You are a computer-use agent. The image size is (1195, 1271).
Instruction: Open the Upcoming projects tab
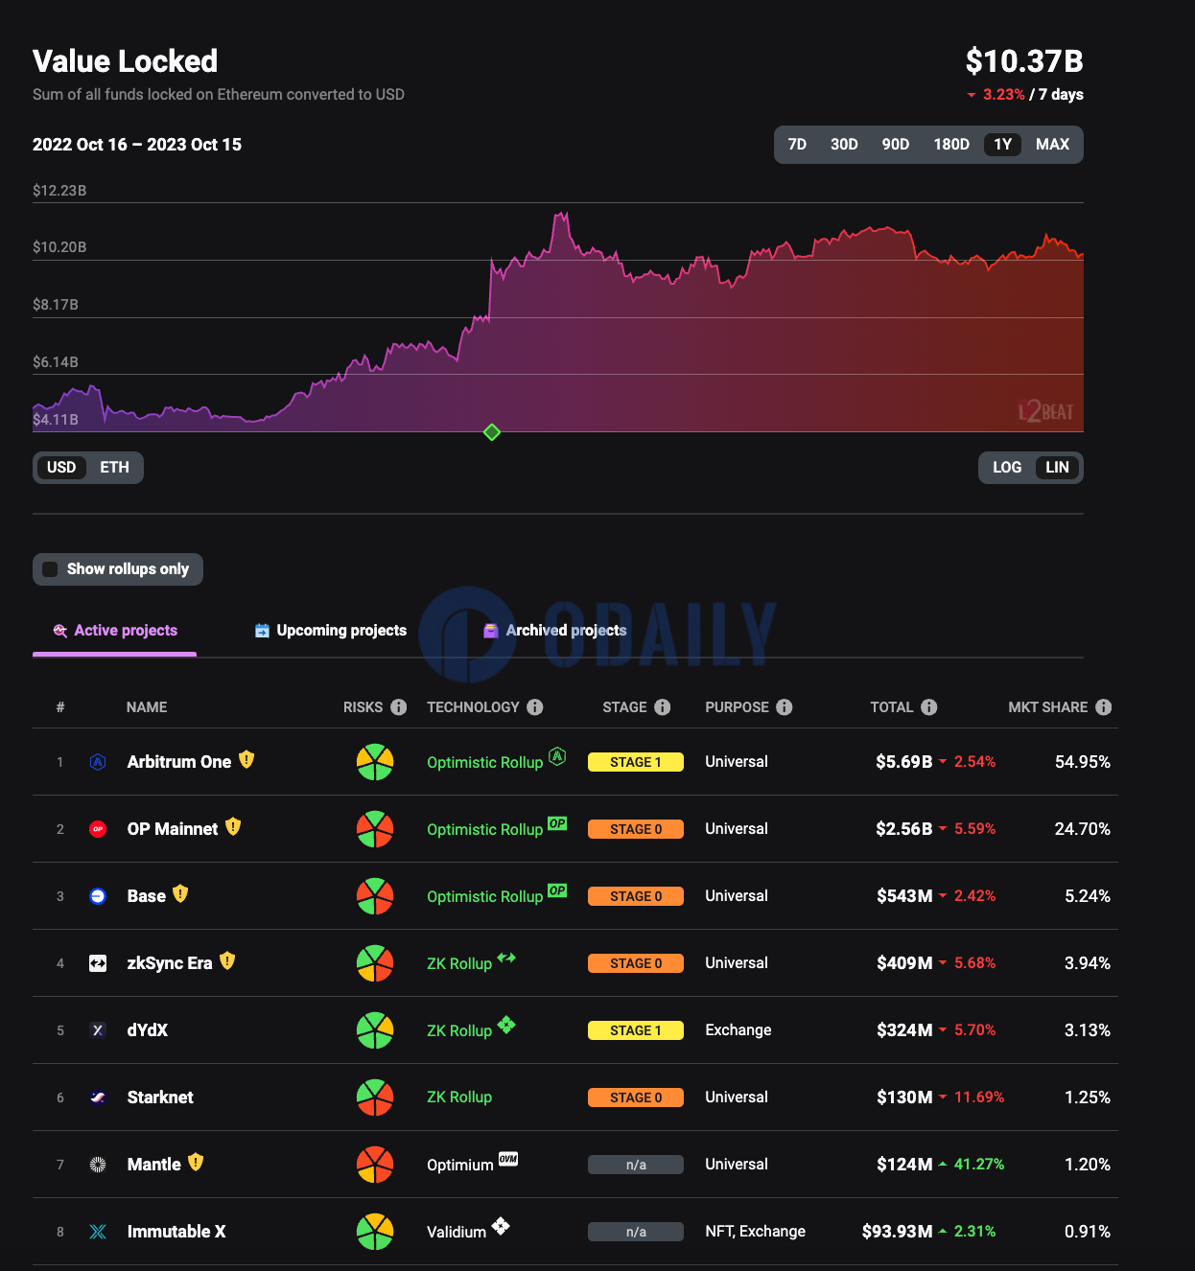(331, 631)
